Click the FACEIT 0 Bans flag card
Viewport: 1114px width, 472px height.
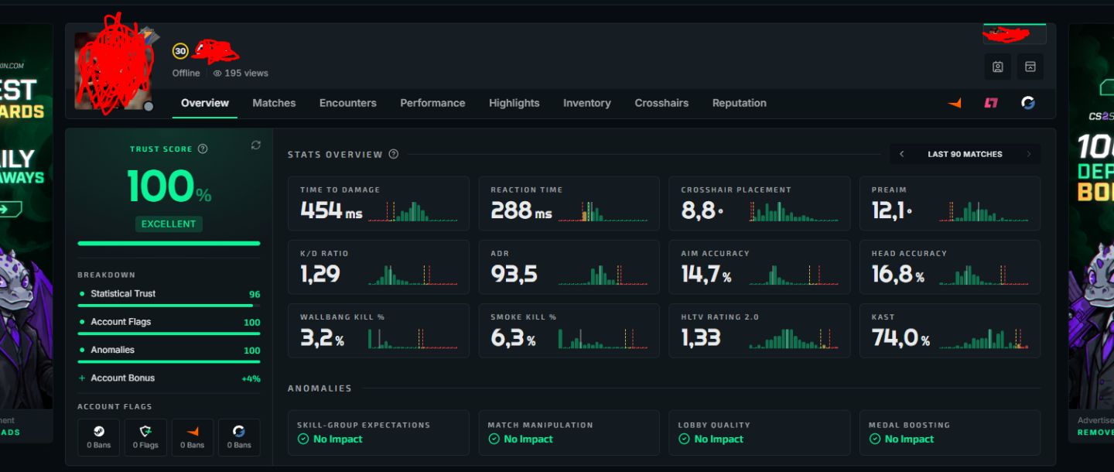(x=193, y=437)
